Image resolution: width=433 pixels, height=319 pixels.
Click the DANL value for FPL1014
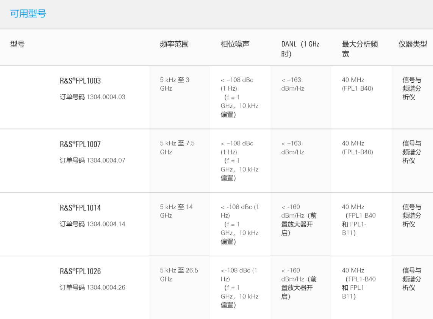(299, 220)
